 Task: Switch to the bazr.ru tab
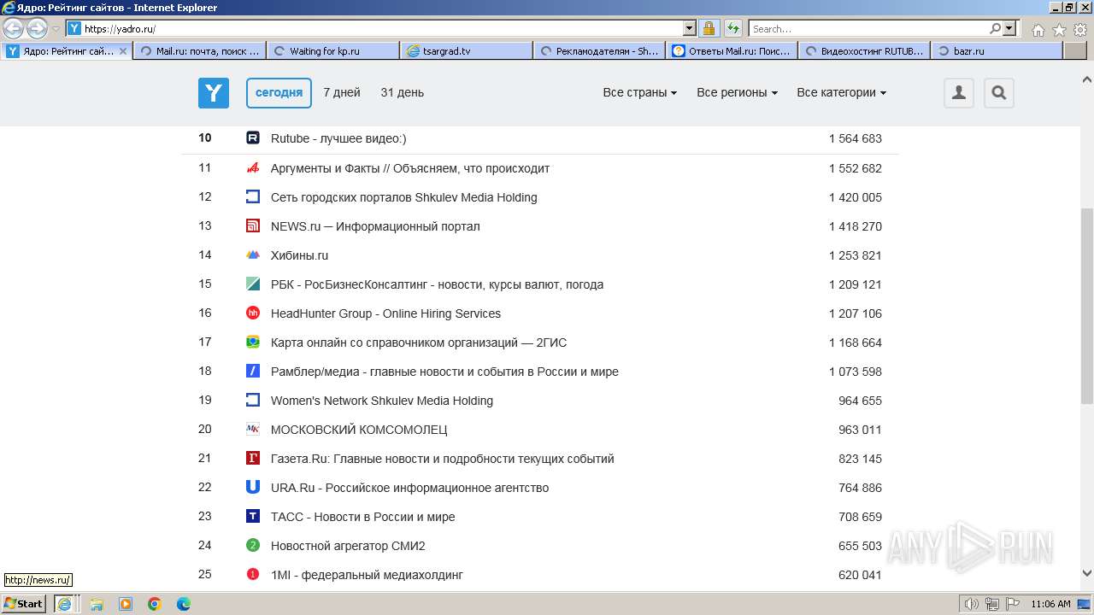click(x=997, y=51)
